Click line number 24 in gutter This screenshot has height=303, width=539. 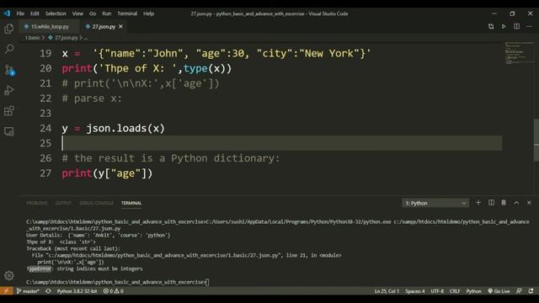tap(45, 128)
